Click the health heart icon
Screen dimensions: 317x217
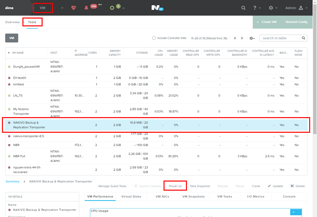pos(74,8)
